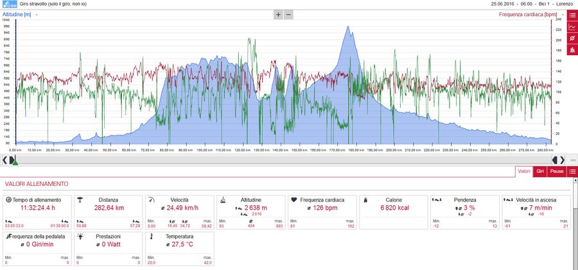
Task: Toggle the average symbol icon in sidebar
Action: tap(572, 38)
